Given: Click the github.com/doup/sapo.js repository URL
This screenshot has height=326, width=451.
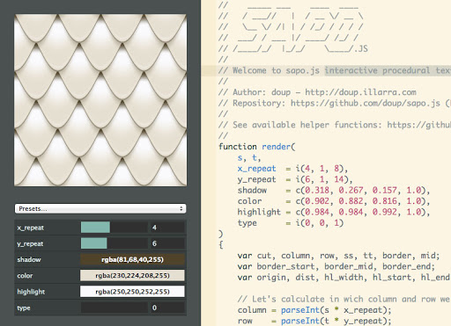Looking at the screenshot, I should pos(366,104).
